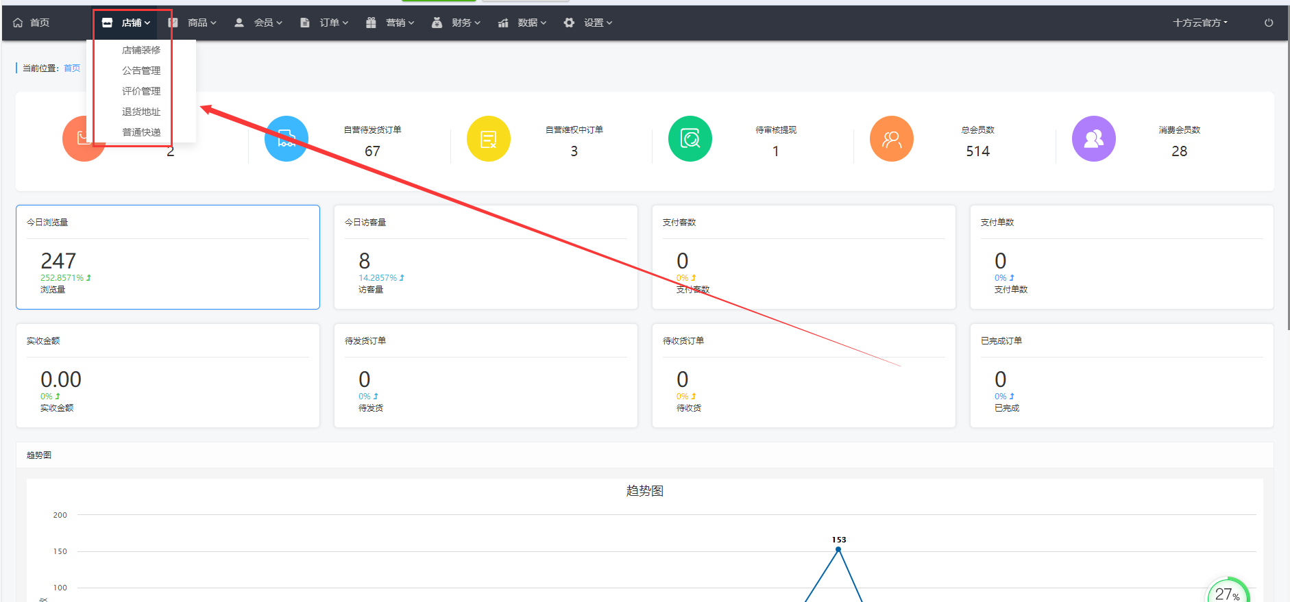Click the power logout icon

click(1269, 23)
